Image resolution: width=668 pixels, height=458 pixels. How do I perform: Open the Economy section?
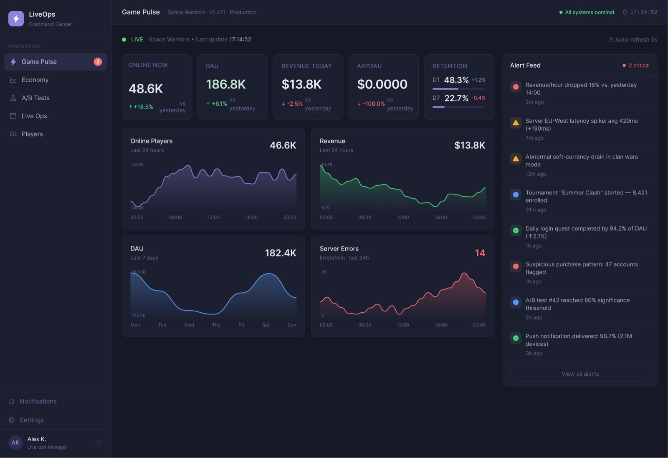pyautogui.click(x=56, y=80)
